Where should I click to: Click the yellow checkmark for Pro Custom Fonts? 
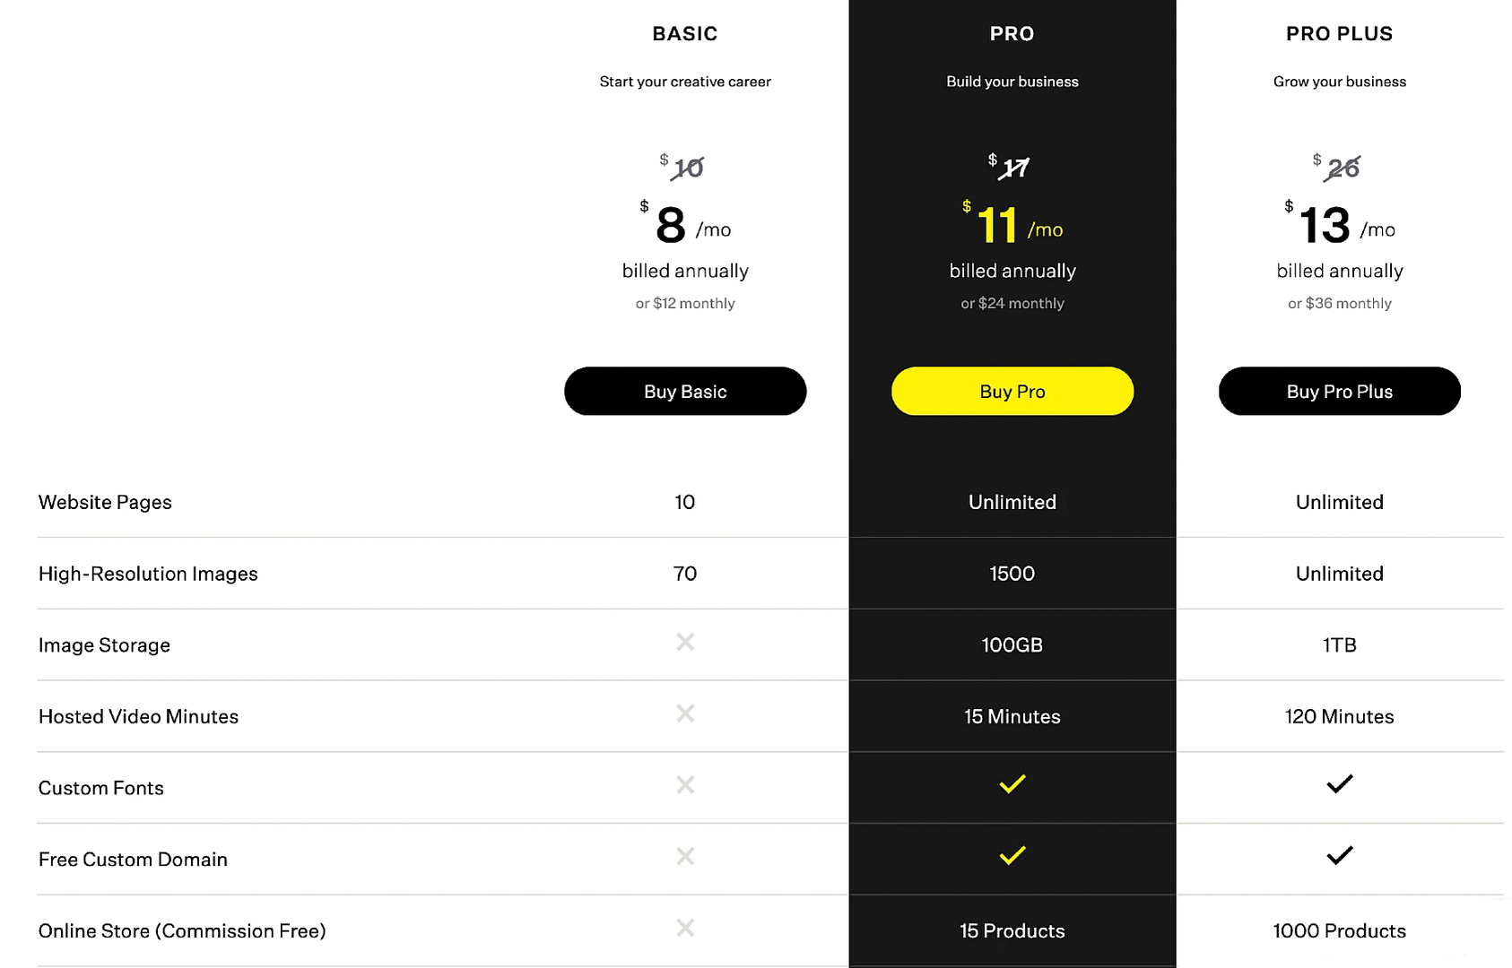(x=1012, y=784)
